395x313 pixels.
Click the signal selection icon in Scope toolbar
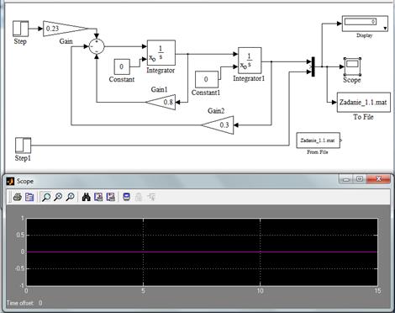[151, 197]
